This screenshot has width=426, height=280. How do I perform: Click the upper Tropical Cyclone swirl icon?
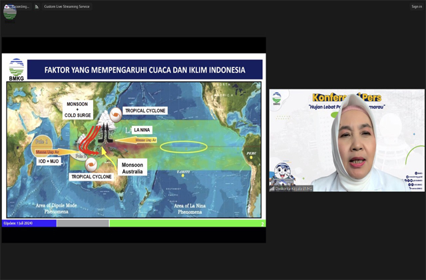114,115
